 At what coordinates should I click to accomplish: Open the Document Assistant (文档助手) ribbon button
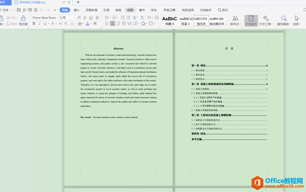(x=251, y=21)
